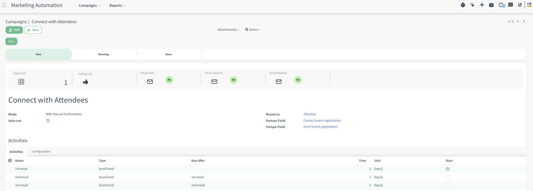
Task: Select the Done status stage
Action: click(x=169, y=54)
